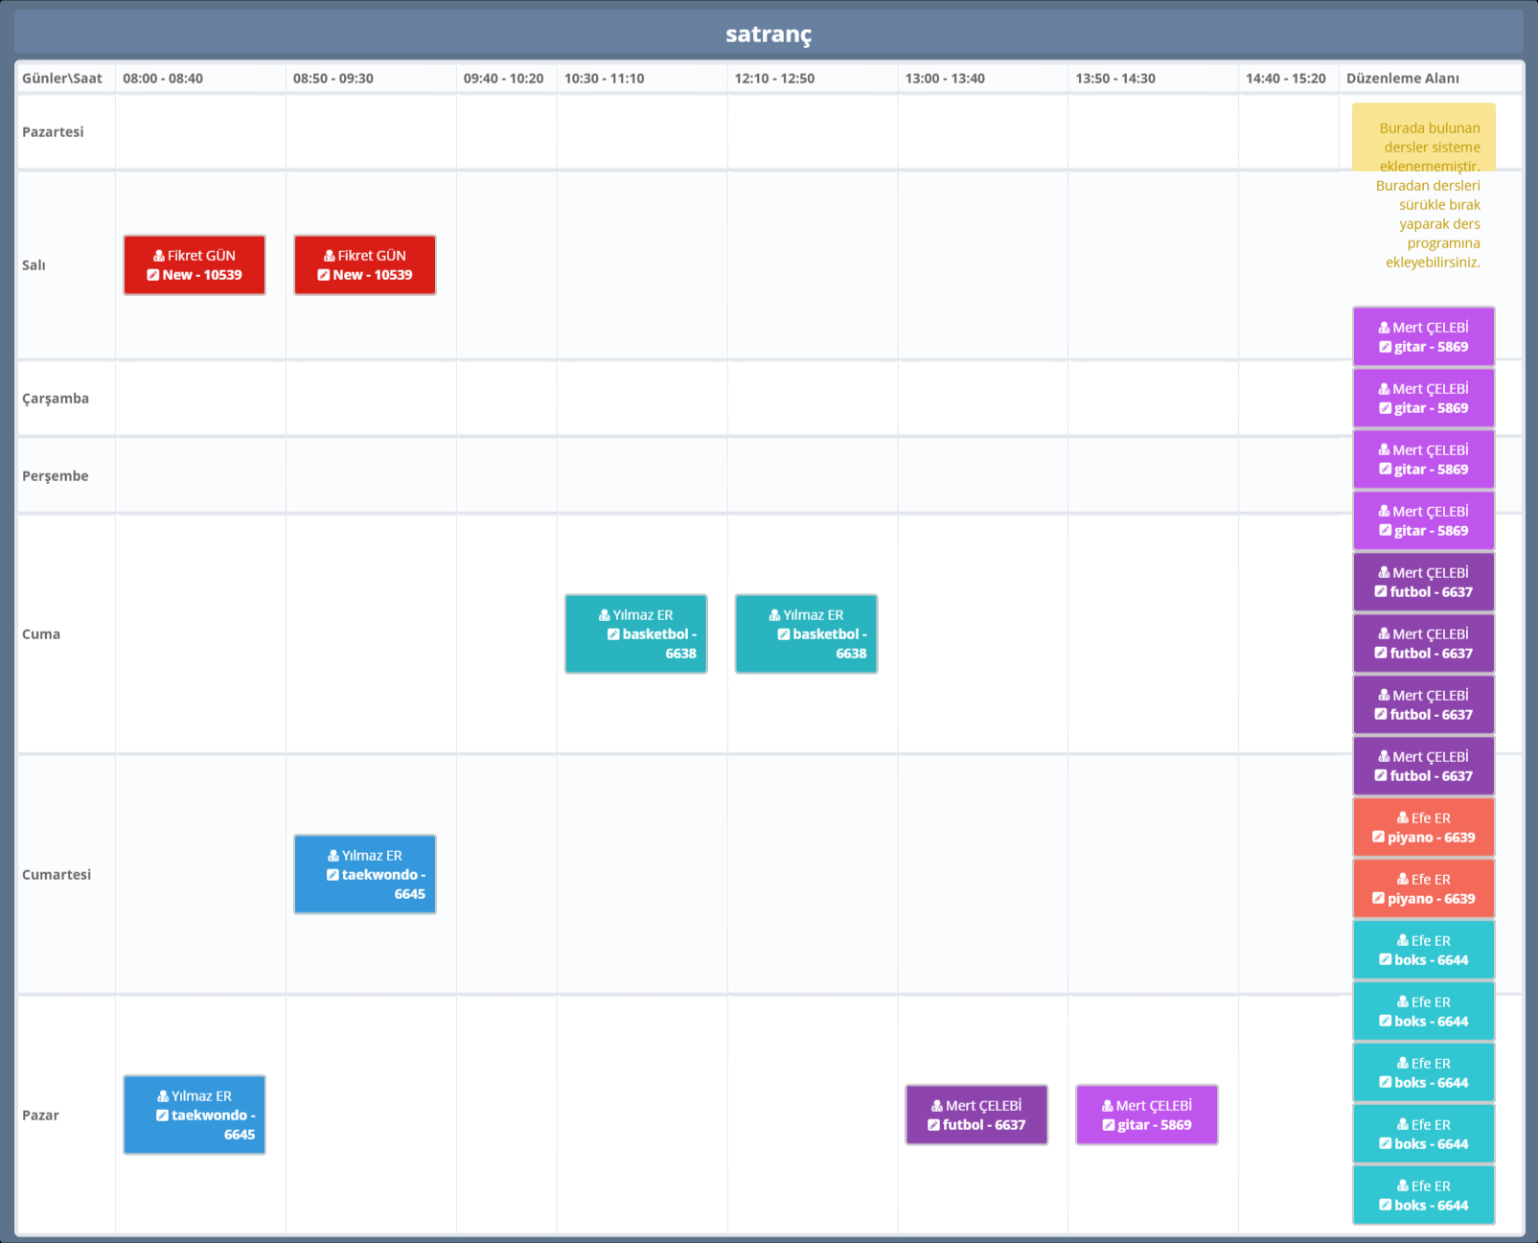This screenshot has height=1243, width=1538.
Task: Click edit icon on first sidebar piyano card
Action: pos(1378,838)
